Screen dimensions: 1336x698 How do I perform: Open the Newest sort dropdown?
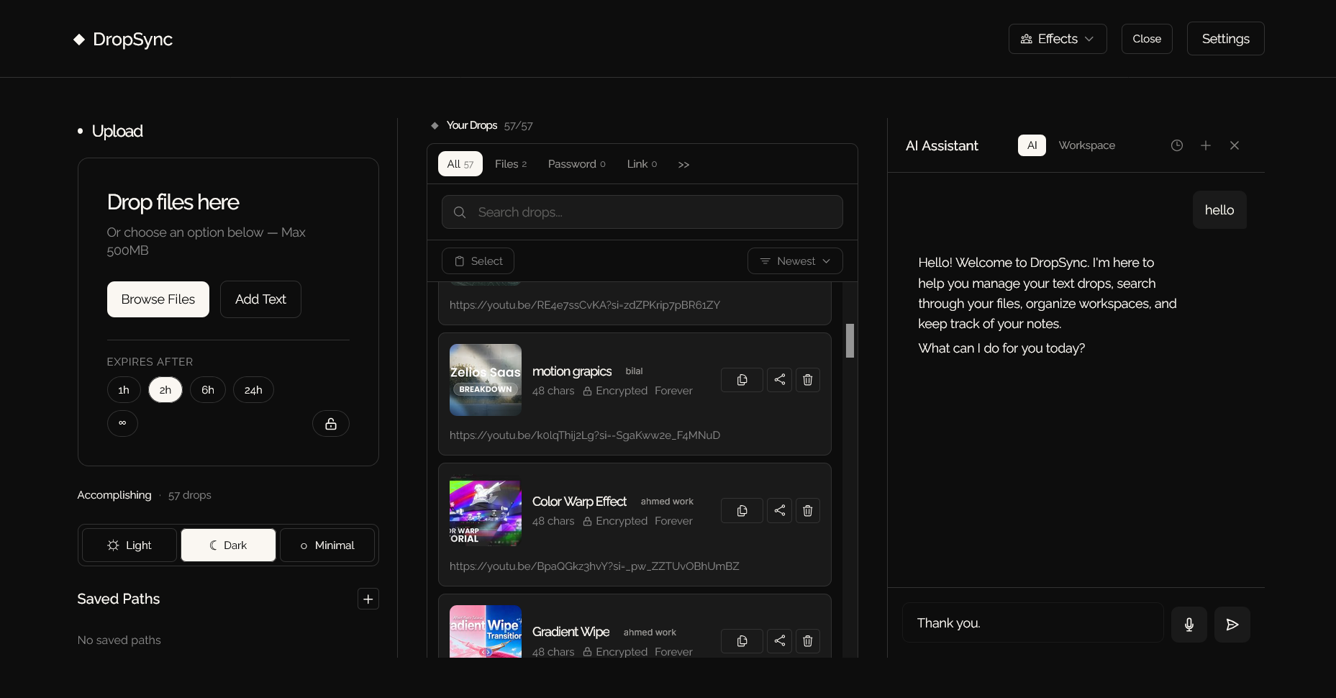pyautogui.click(x=795, y=261)
